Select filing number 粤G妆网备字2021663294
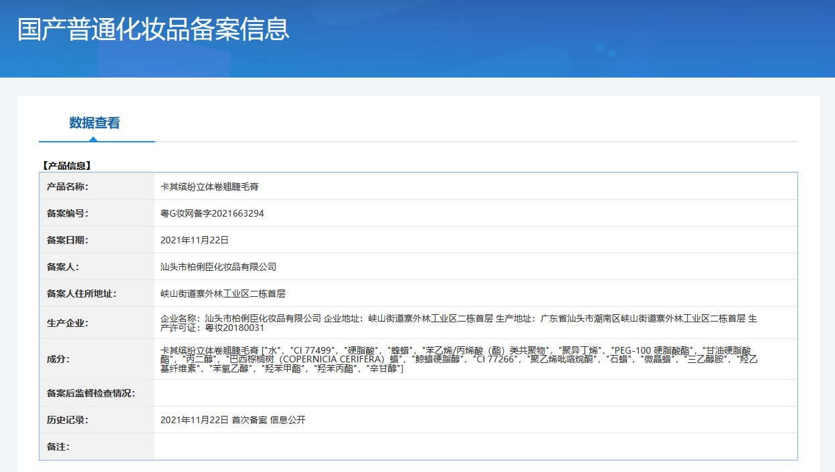The width and height of the screenshot is (835, 472). coord(212,213)
